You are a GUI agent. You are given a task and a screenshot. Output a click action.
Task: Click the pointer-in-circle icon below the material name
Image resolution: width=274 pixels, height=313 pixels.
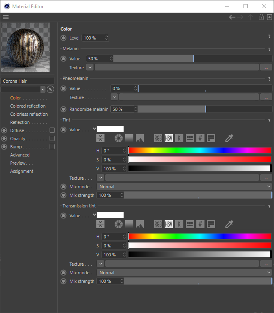50,89
